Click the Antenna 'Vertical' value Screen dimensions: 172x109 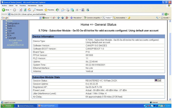(x=89, y=71)
